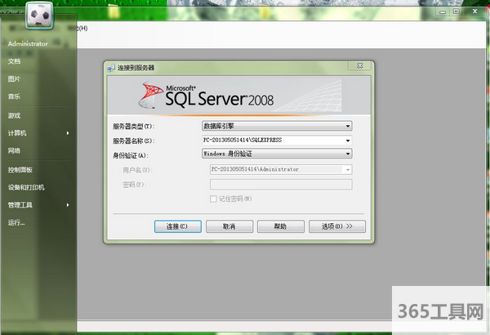Open Run (运行...) in the Start menu
The height and width of the screenshot is (335, 490).
(x=16, y=223)
